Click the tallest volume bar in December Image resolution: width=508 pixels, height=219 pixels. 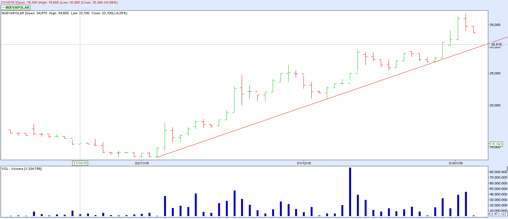click(350, 192)
